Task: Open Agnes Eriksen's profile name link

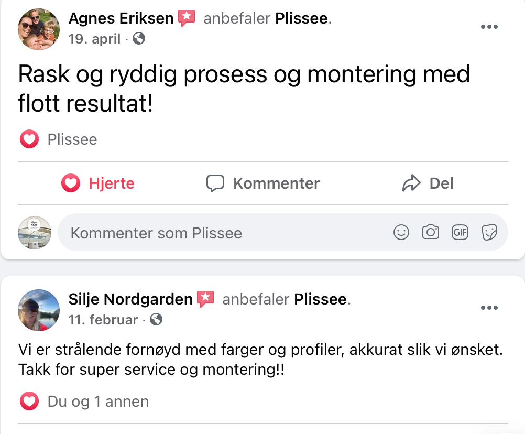Action: tap(121, 19)
